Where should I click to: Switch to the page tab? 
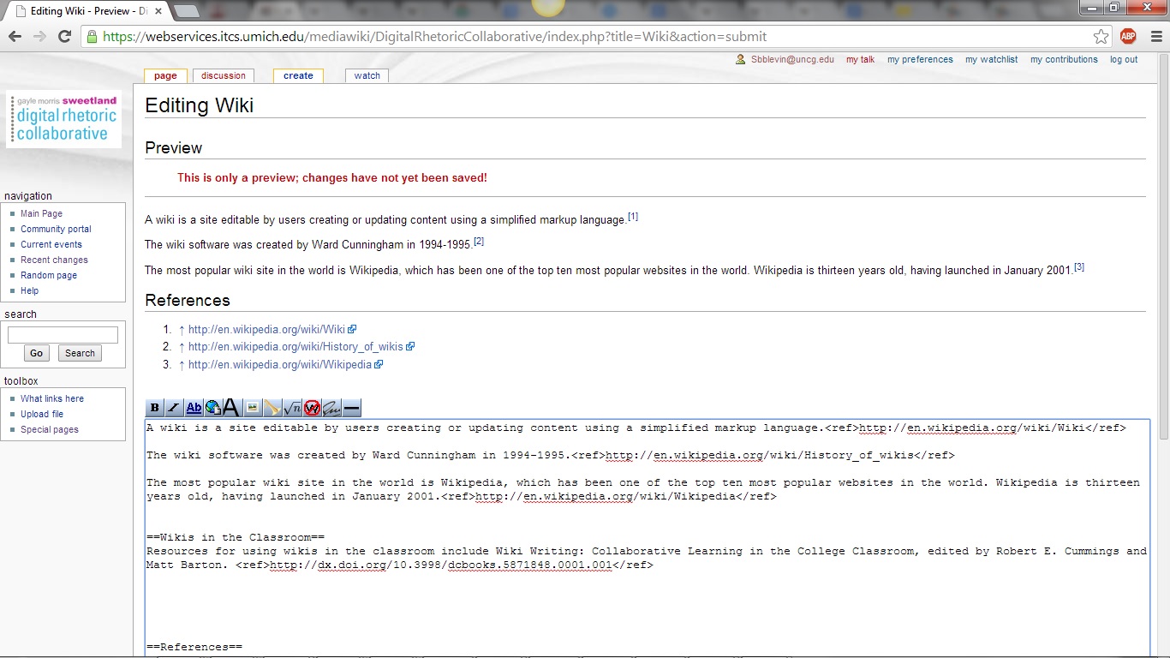pyautogui.click(x=165, y=75)
